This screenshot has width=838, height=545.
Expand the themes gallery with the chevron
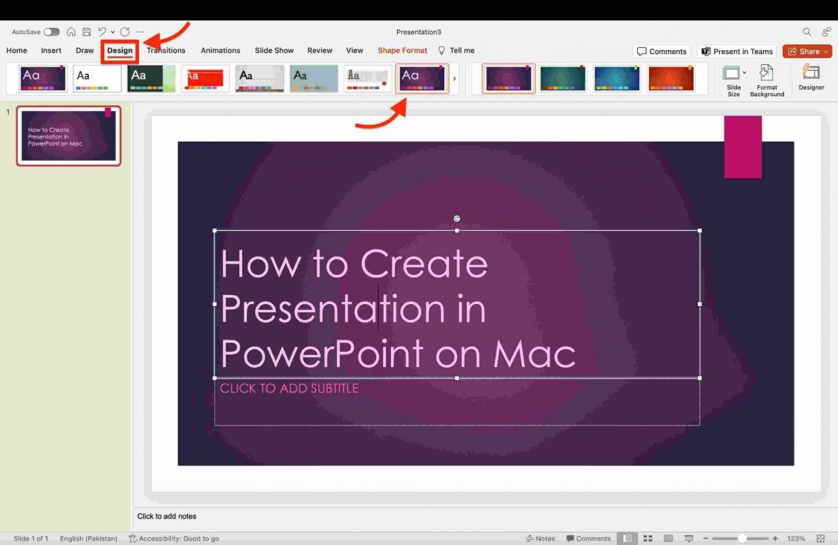click(455, 78)
